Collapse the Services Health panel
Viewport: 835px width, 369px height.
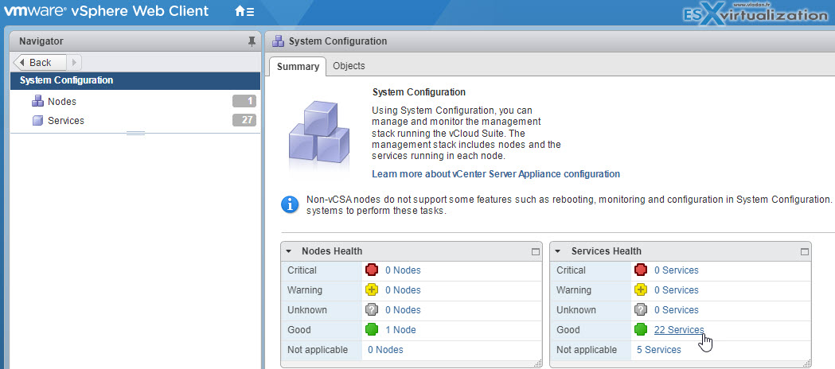point(557,251)
